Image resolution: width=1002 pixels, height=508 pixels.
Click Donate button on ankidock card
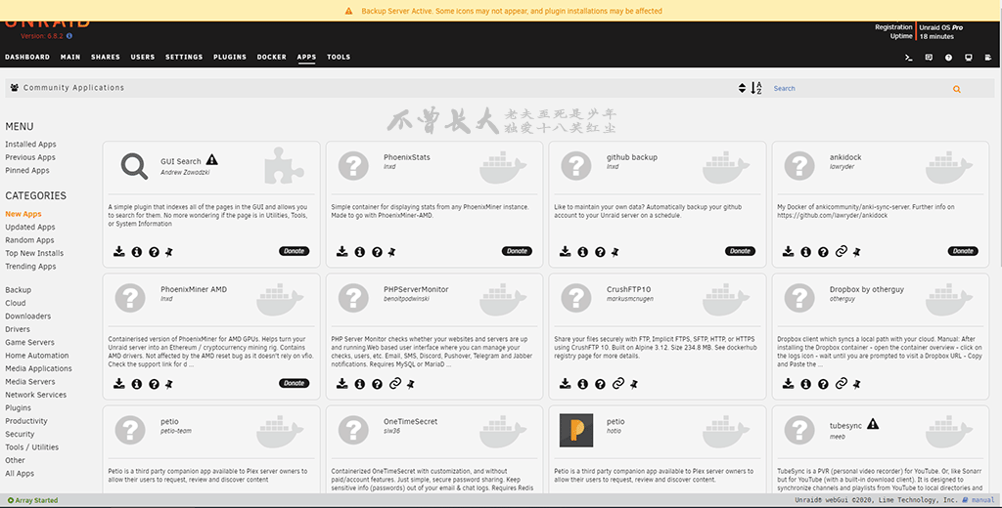tap(963, 251)
